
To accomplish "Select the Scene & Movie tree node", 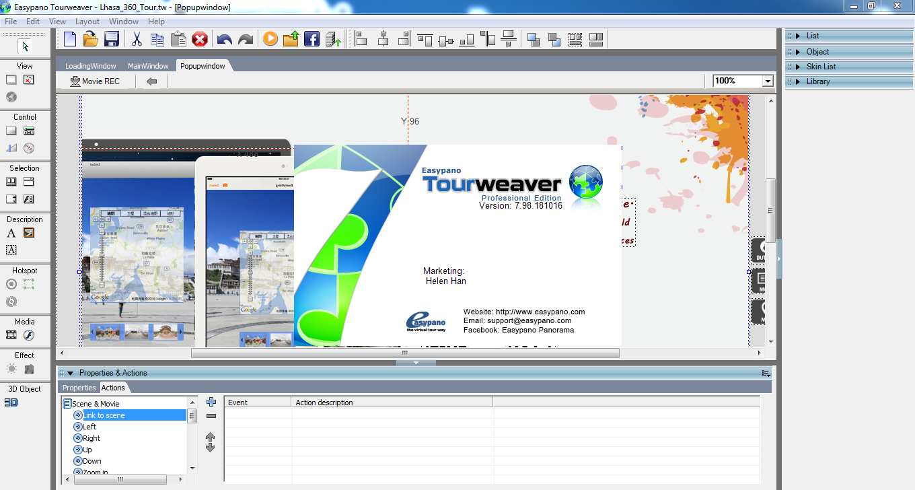I will (x=96, y=404).
